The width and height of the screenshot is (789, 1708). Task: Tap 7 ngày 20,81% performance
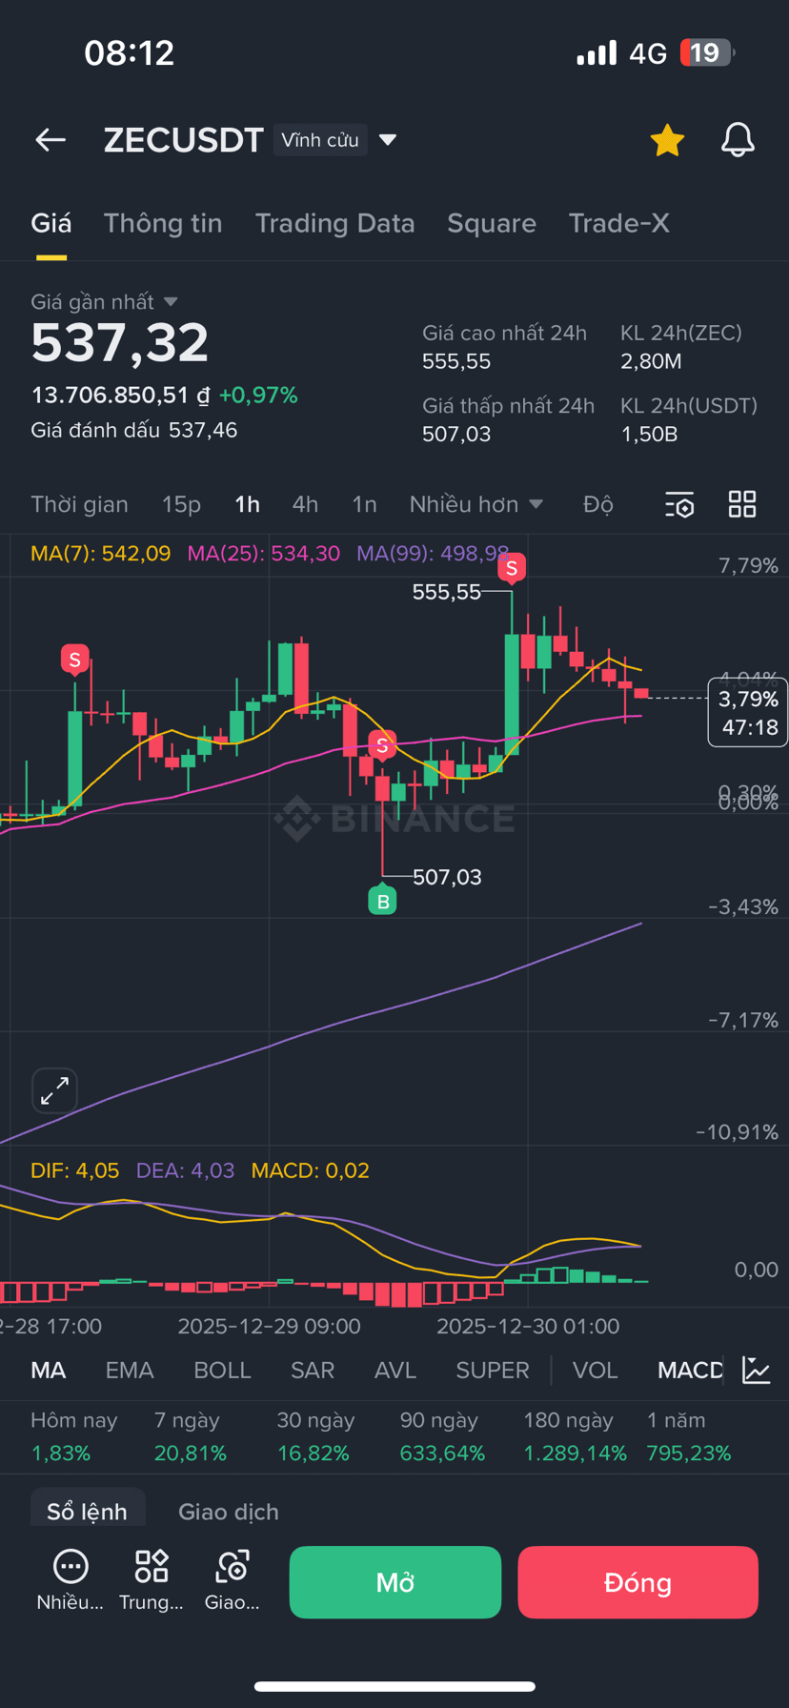[x=191, y=1436]
